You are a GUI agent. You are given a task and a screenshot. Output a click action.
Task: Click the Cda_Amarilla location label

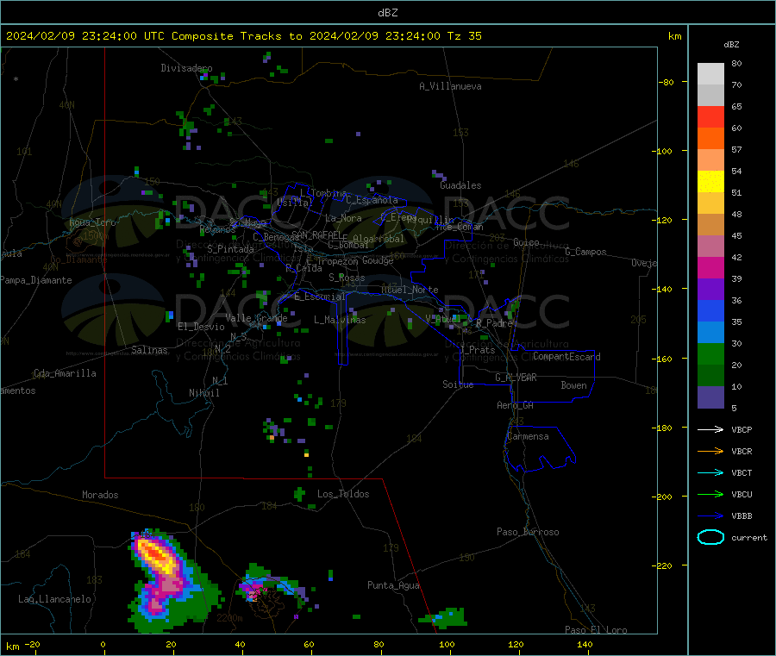[65, 373]
